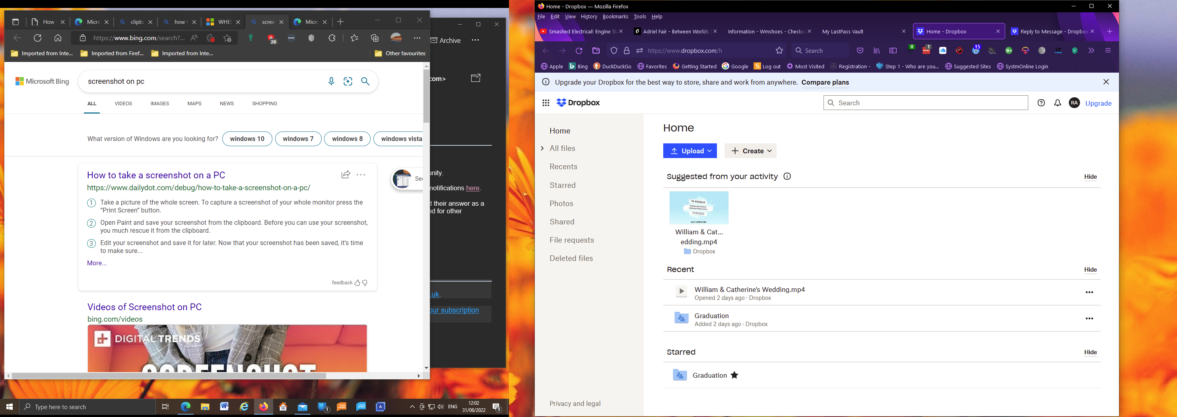The height and width of the screenshot is (417, 1177).
Task: Open How to take a screenshot on a PC link
Action: [156, 175]
